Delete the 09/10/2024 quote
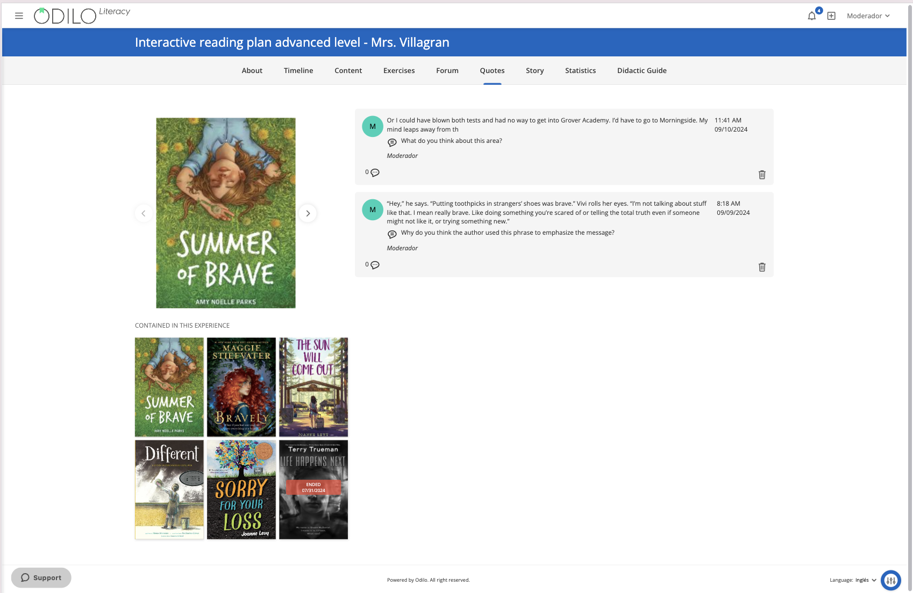The width and height of the screenshot is (913, 593). [762, 175]
